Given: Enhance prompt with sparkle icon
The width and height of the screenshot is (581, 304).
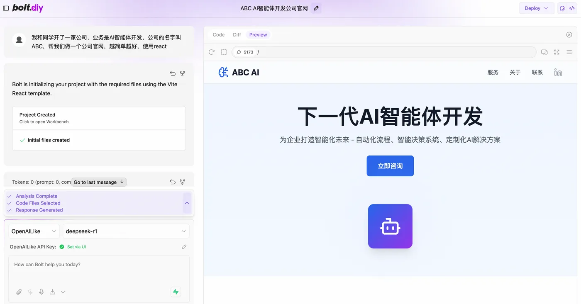Looking at the screenshot, I should coord(30,292).
